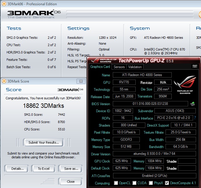Click the Bandwidth 64.3 GB/s field
Screen dimensions: 201x188
click(181, 147)
